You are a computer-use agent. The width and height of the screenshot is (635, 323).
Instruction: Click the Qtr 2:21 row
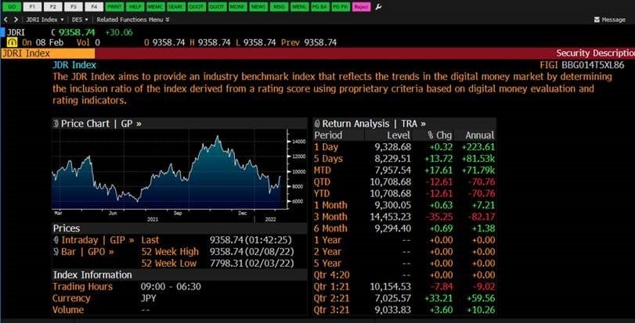405,298
